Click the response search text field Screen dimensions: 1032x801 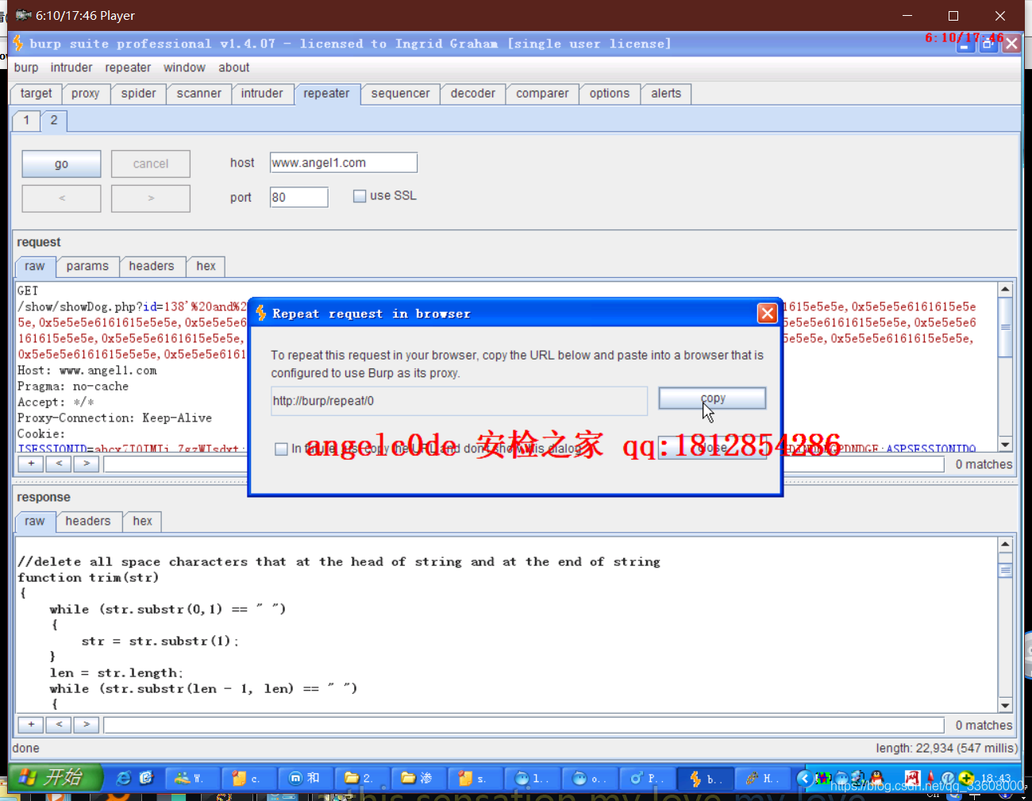pyautogui.click(x=524, y=726)
